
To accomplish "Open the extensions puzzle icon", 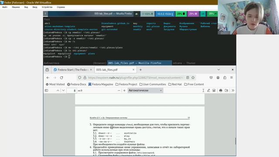I will (225, 78).
